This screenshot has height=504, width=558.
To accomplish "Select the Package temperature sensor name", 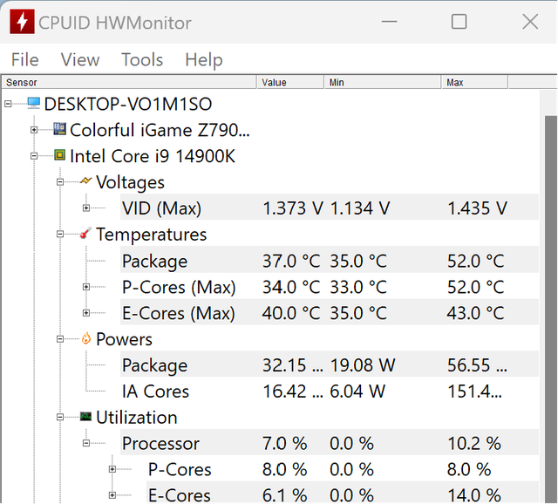I will 155,261.
